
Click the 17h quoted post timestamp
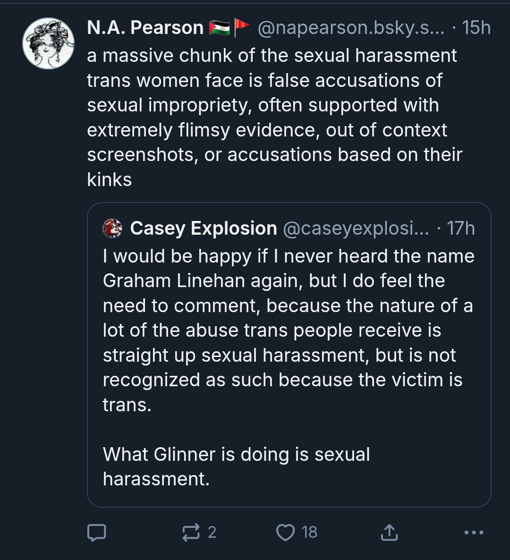[x=461, y=229]
